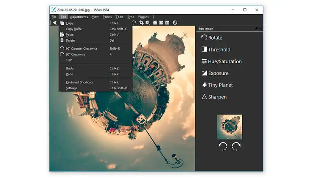Screen dimensions: 315x177
Task: Click the undock icon in the Edit Image panel header
Action: pos(256,29)
